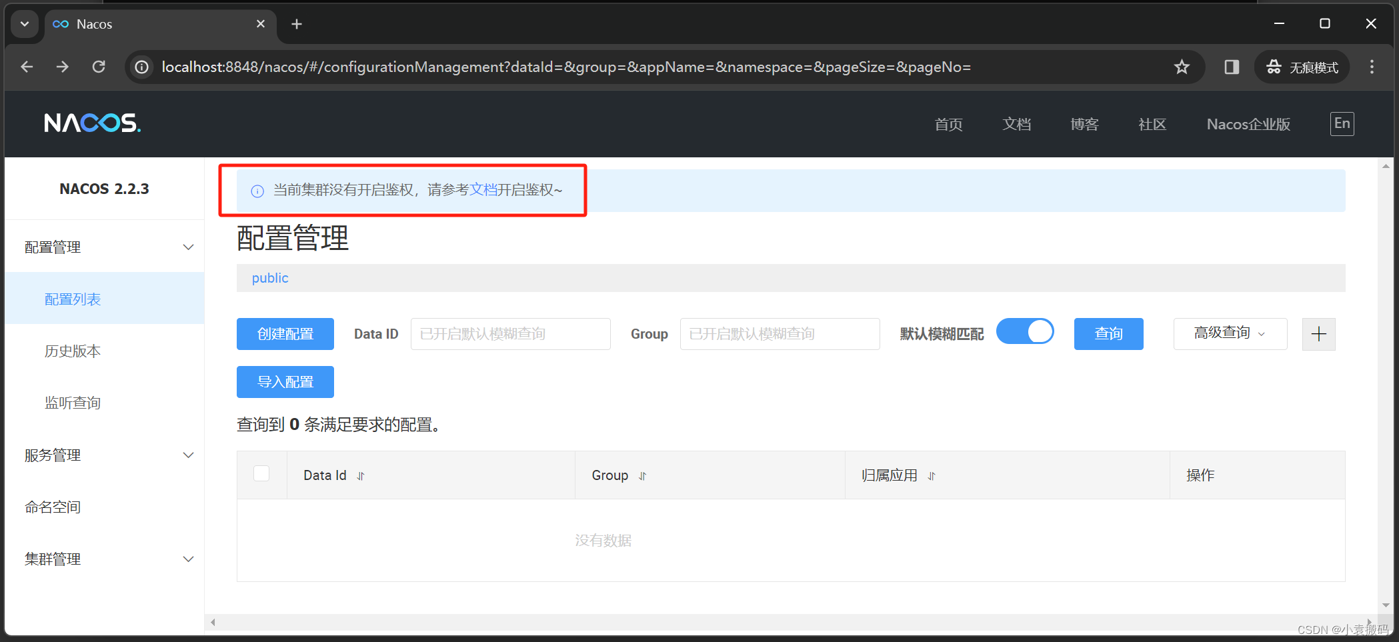Screen dimensions: 1399x642
Task: Click the NACOS 2.2.3 version label
Action: pyautogui.click(x=104, y=189)
